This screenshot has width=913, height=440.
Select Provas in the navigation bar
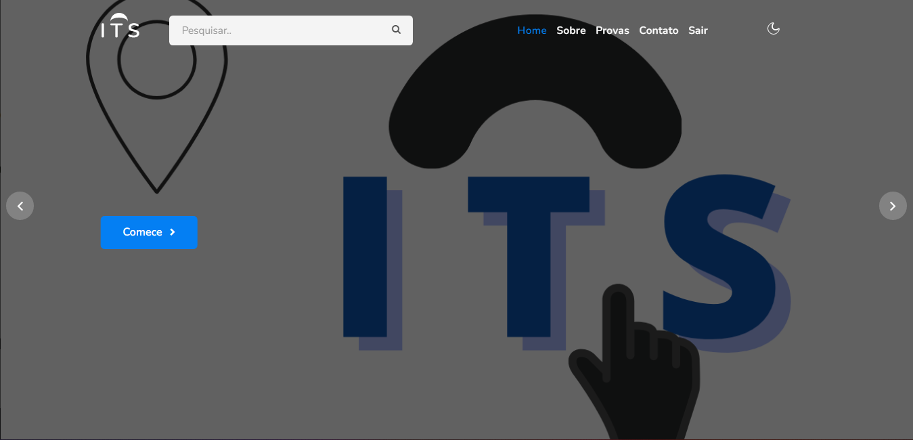click(612, 30)
